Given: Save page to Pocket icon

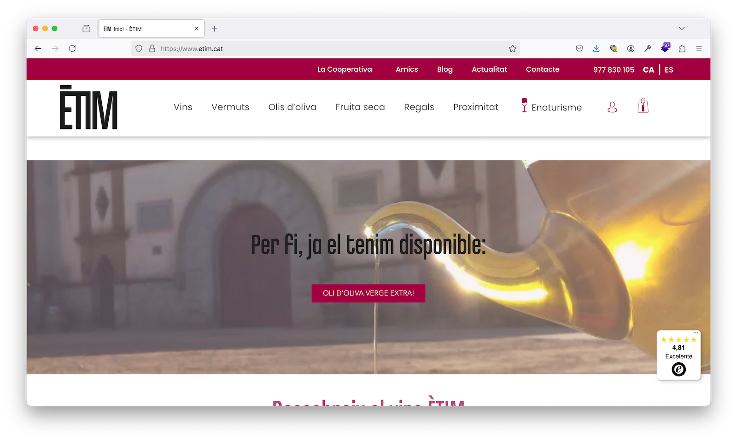Looking at the screenshot, I should click(579, 49).
